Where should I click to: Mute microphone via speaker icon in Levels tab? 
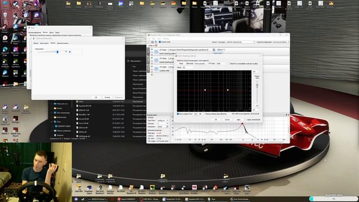click(x=70, y=52)
